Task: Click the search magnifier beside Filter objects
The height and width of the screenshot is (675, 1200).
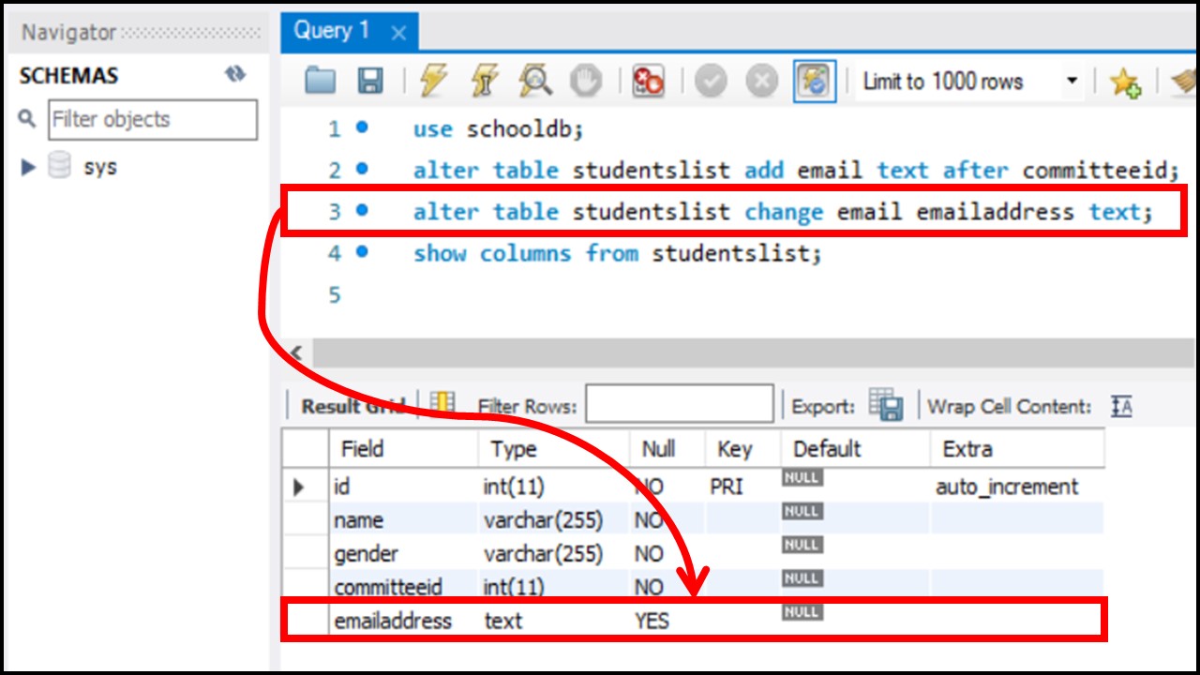Action: 27,119
